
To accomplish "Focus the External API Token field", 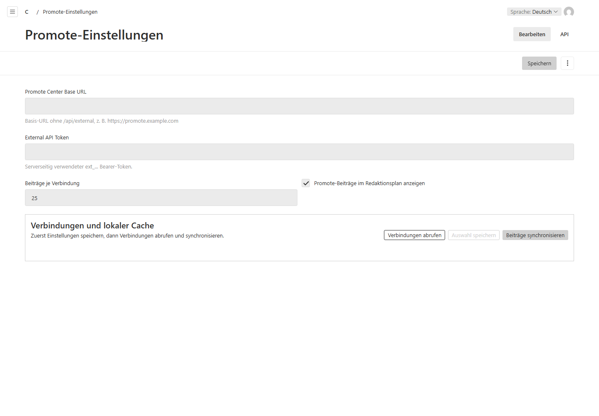I will pyautogui.click(x=299, y=152).
